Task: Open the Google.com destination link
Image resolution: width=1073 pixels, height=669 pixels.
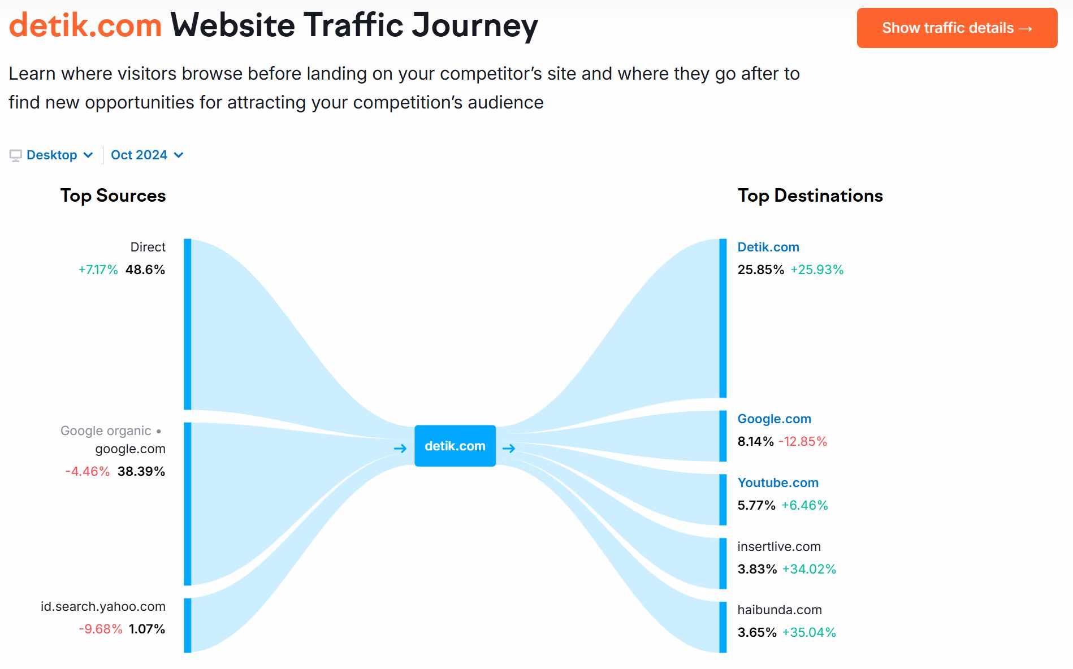Action: [x=775, y=419]
